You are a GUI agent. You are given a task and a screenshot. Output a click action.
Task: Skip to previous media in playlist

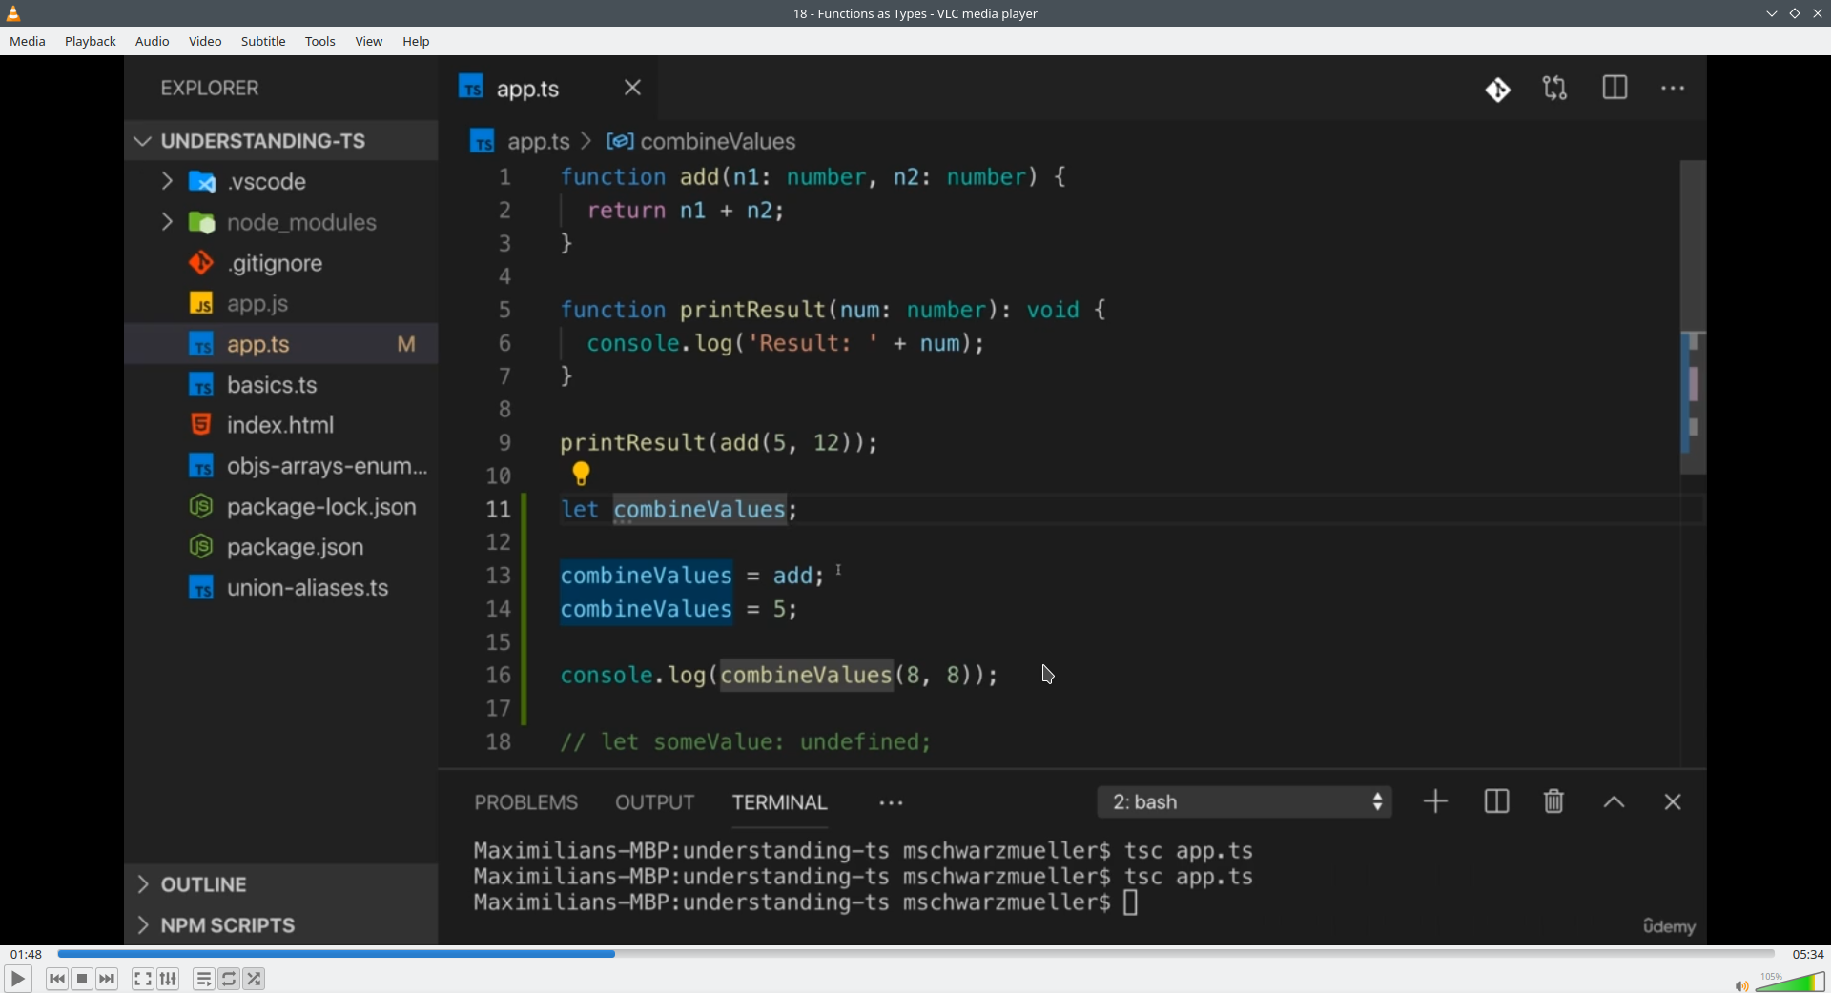click(x=57, y=979)
